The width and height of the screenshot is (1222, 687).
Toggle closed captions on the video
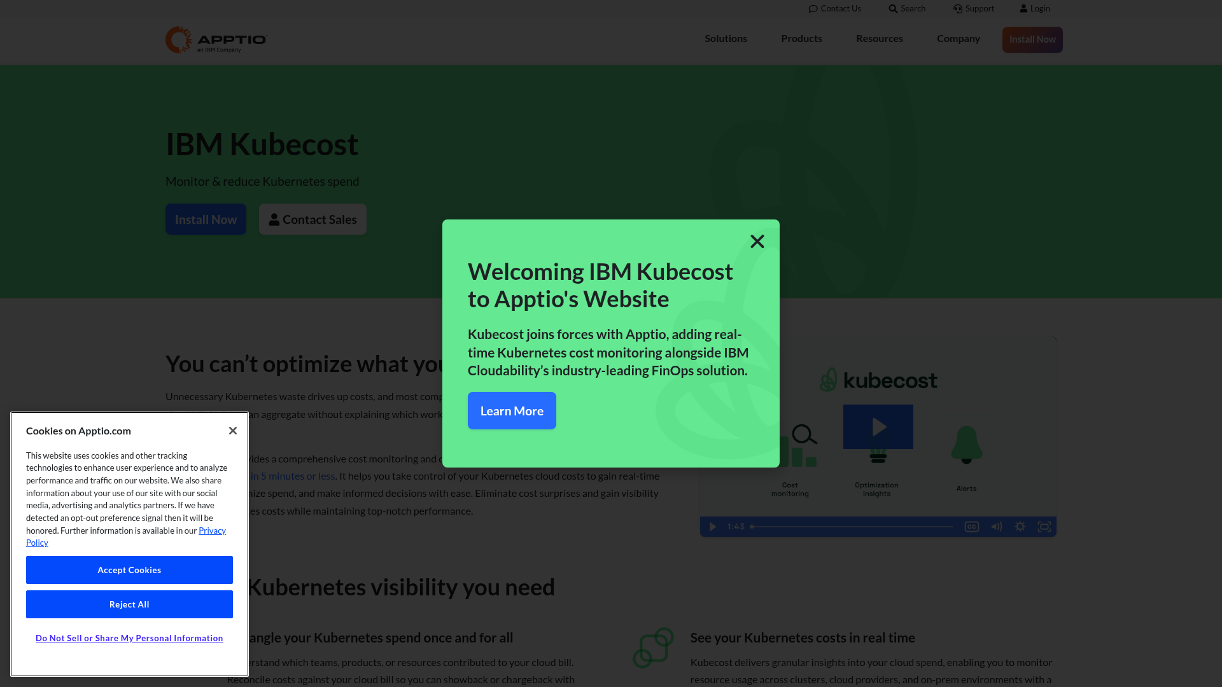click(x=971, y=527)
